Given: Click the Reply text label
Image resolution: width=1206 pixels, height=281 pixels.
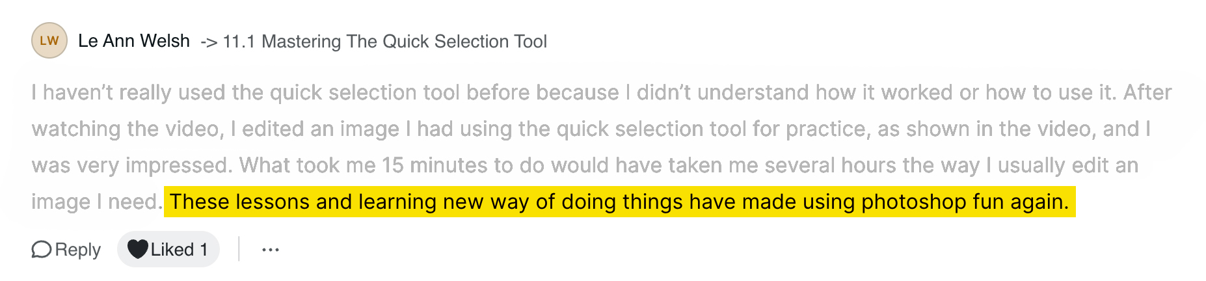Looking at the screenshot, I should point(78,250).
